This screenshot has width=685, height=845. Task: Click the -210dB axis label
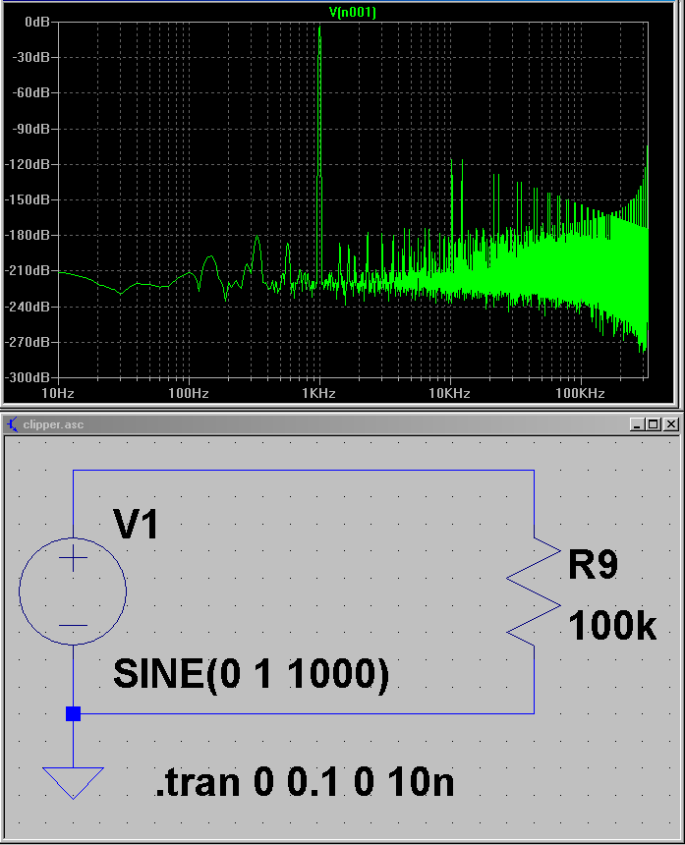27,270
